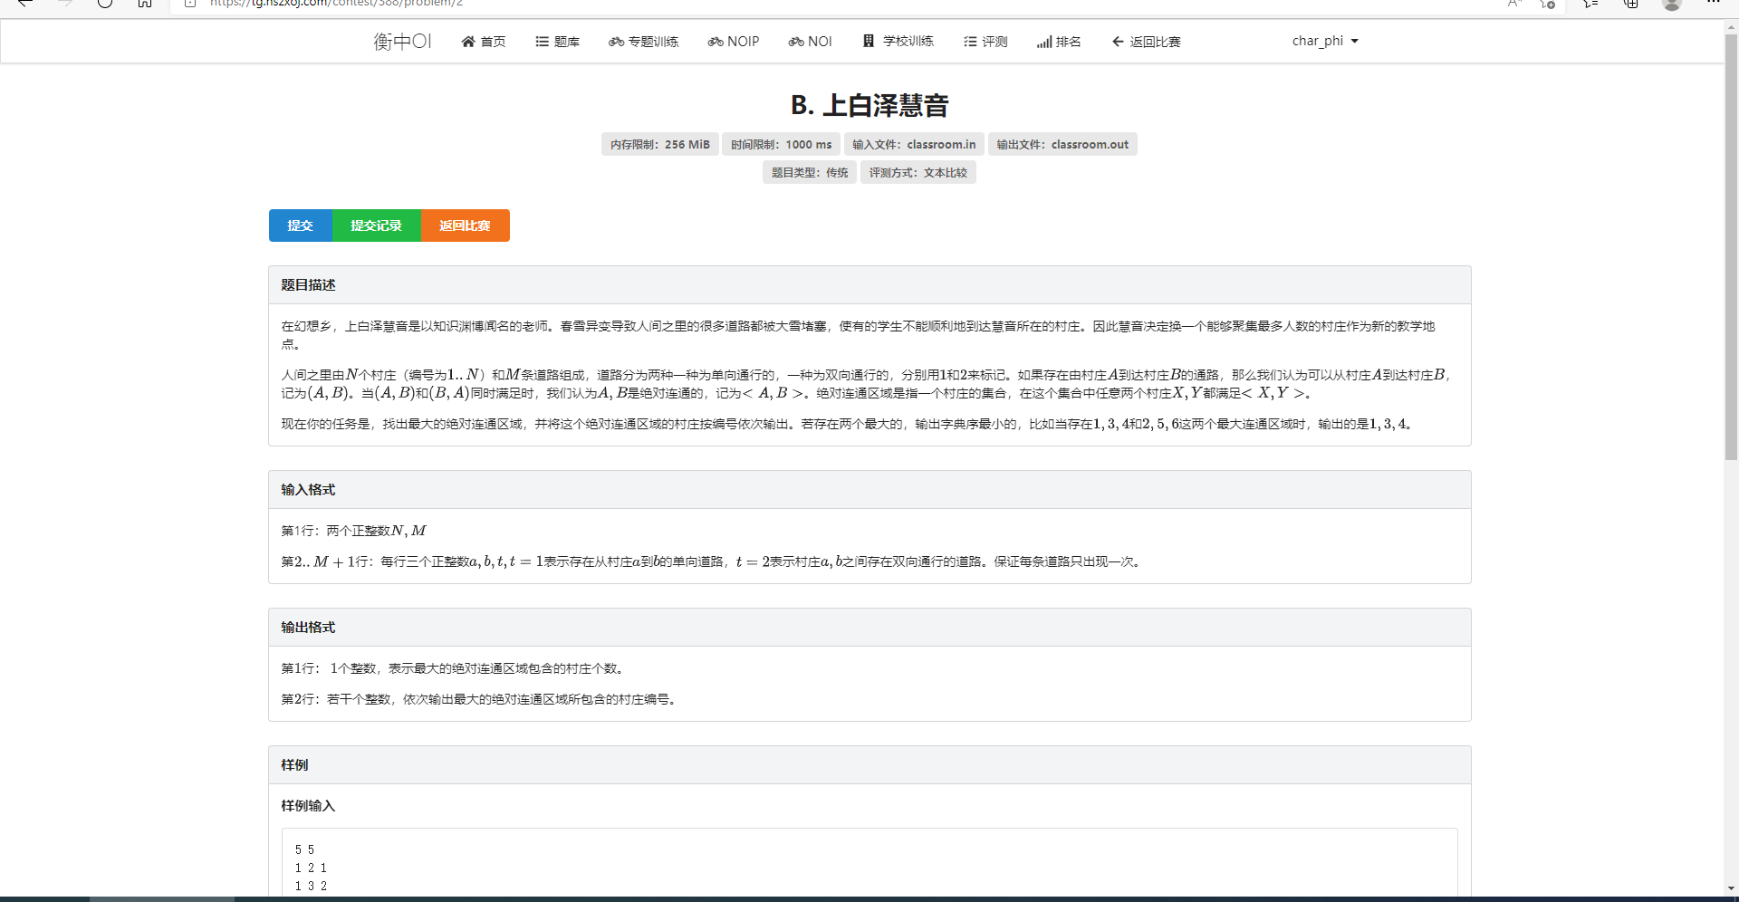Image resolution: width=1739 pixels, height=902 pixels.
Task: Open the 题库 problem list menu
Action: (x=557, y=42)
